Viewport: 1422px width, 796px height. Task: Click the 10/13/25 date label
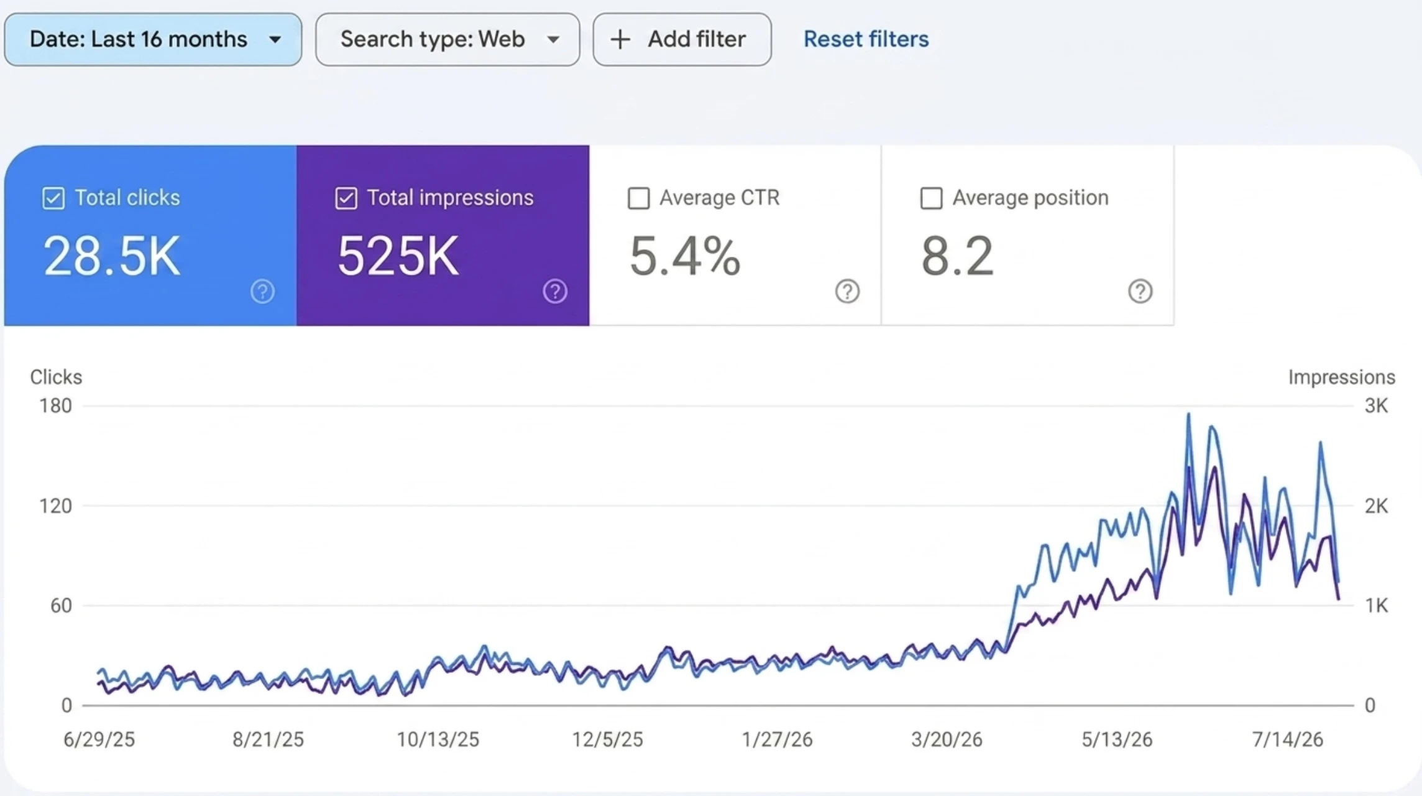point(438,739)
